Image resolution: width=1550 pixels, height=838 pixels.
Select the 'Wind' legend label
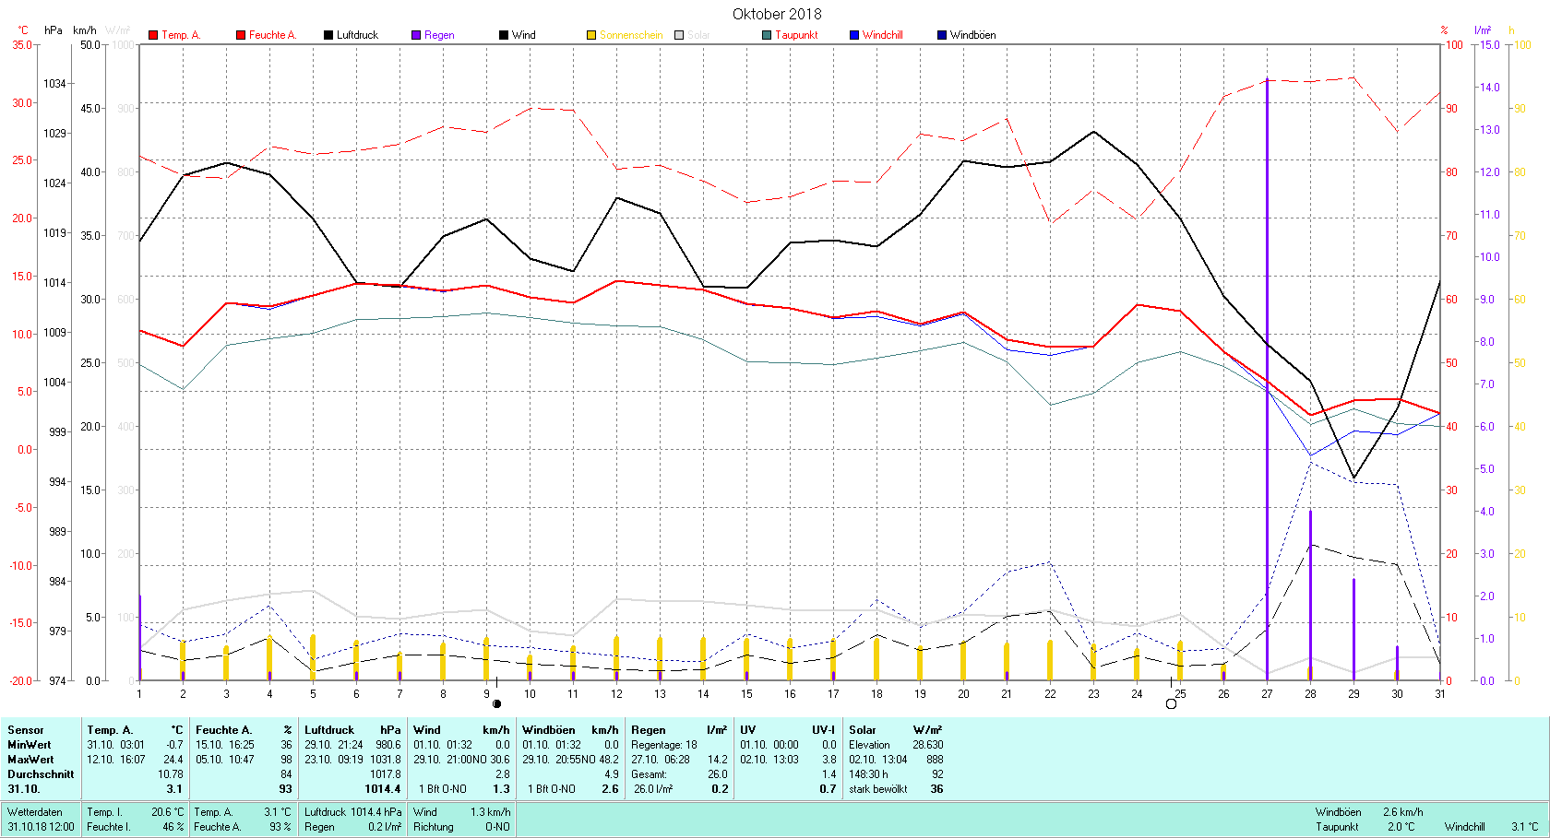(524, 35)
